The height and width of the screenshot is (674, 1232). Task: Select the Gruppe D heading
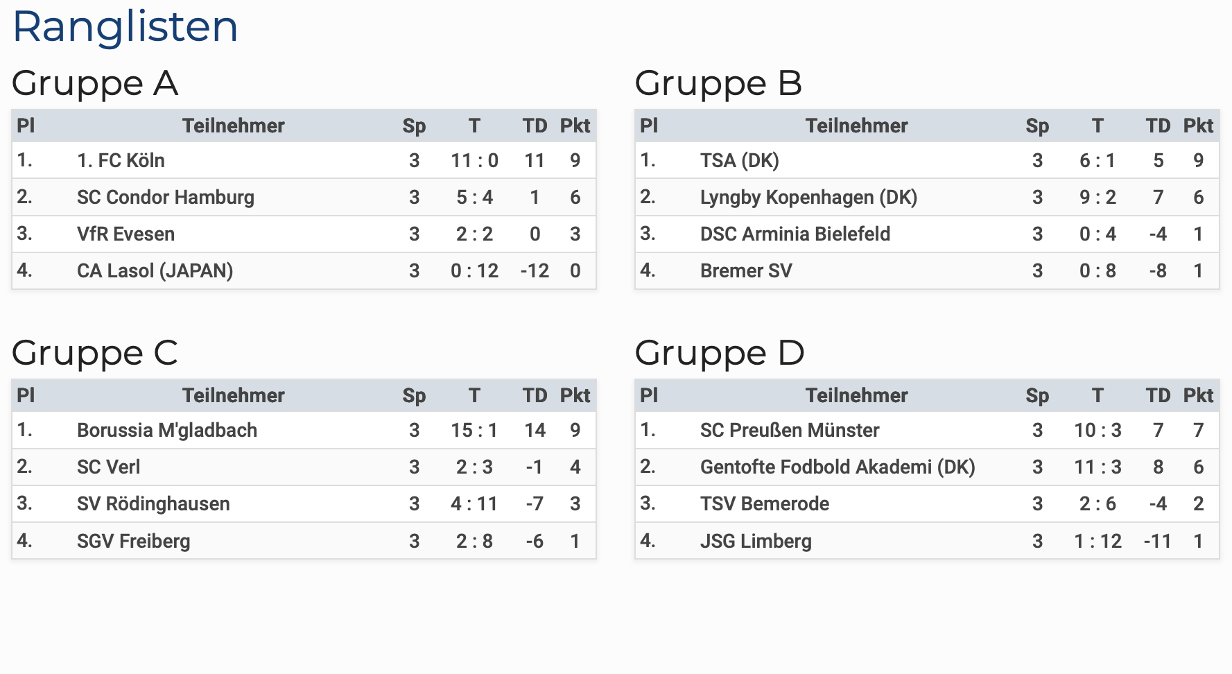point(720,354)
